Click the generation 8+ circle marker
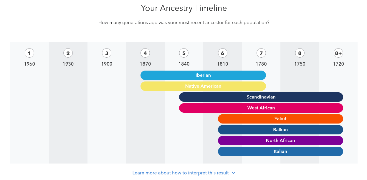367x180 pixels. (x=338, y=53)
